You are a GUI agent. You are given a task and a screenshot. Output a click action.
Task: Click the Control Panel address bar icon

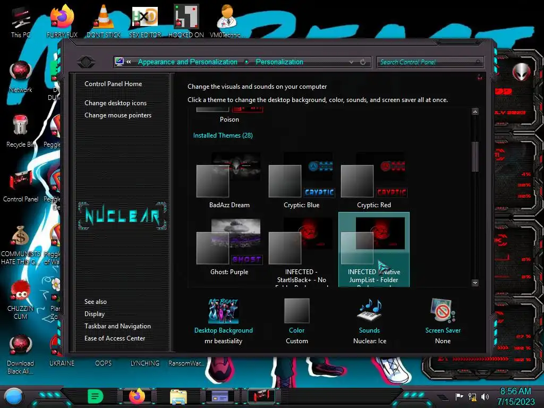(120, 62)
